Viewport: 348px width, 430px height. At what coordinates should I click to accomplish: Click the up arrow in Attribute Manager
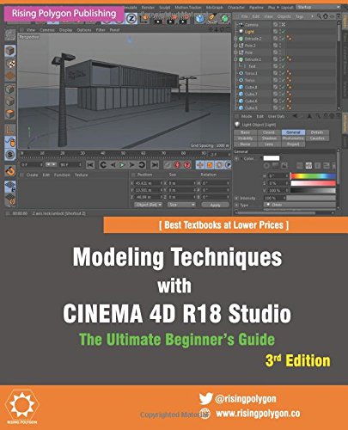(309, 116)
